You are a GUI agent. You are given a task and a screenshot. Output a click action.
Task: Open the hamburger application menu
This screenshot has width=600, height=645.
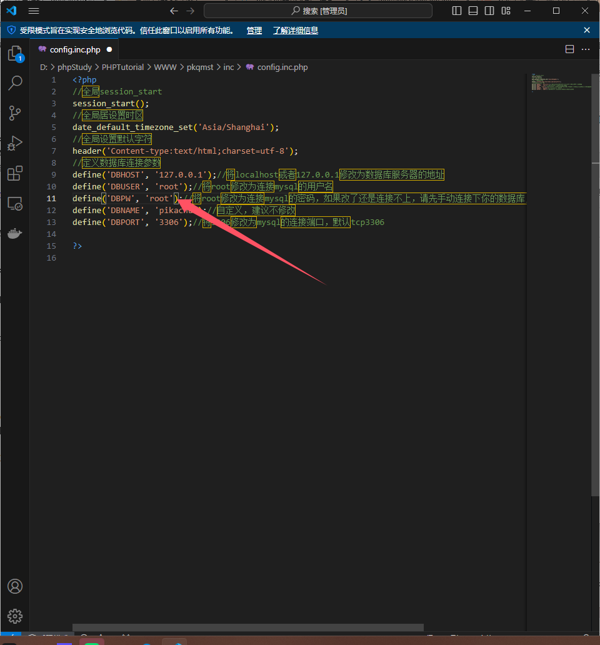34,11
